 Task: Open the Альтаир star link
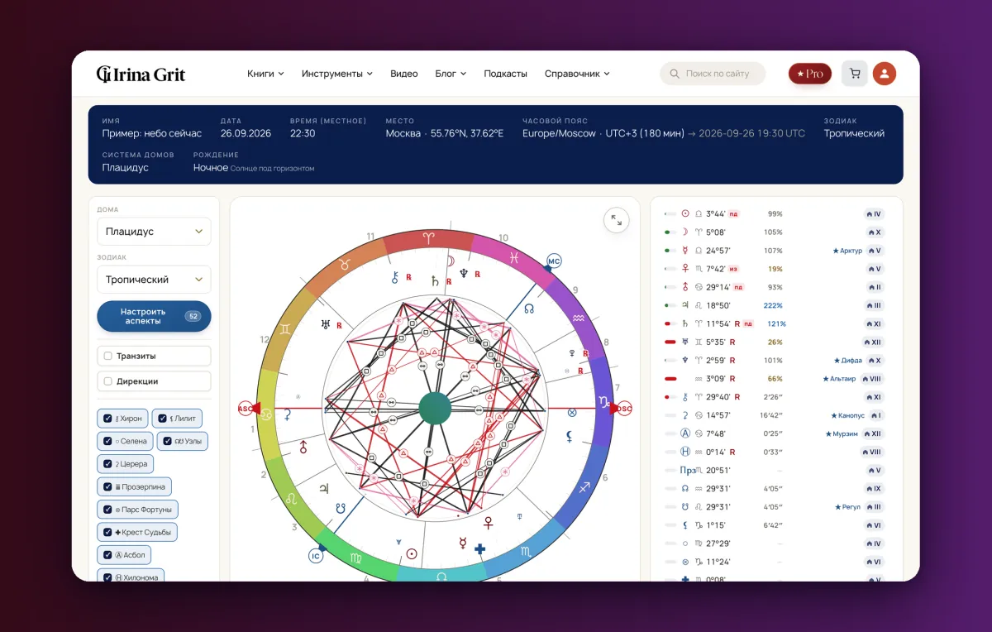coord(839,379)
